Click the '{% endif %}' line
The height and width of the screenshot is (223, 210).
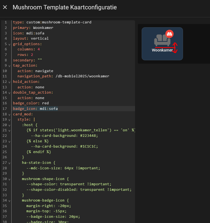(39, 152)
